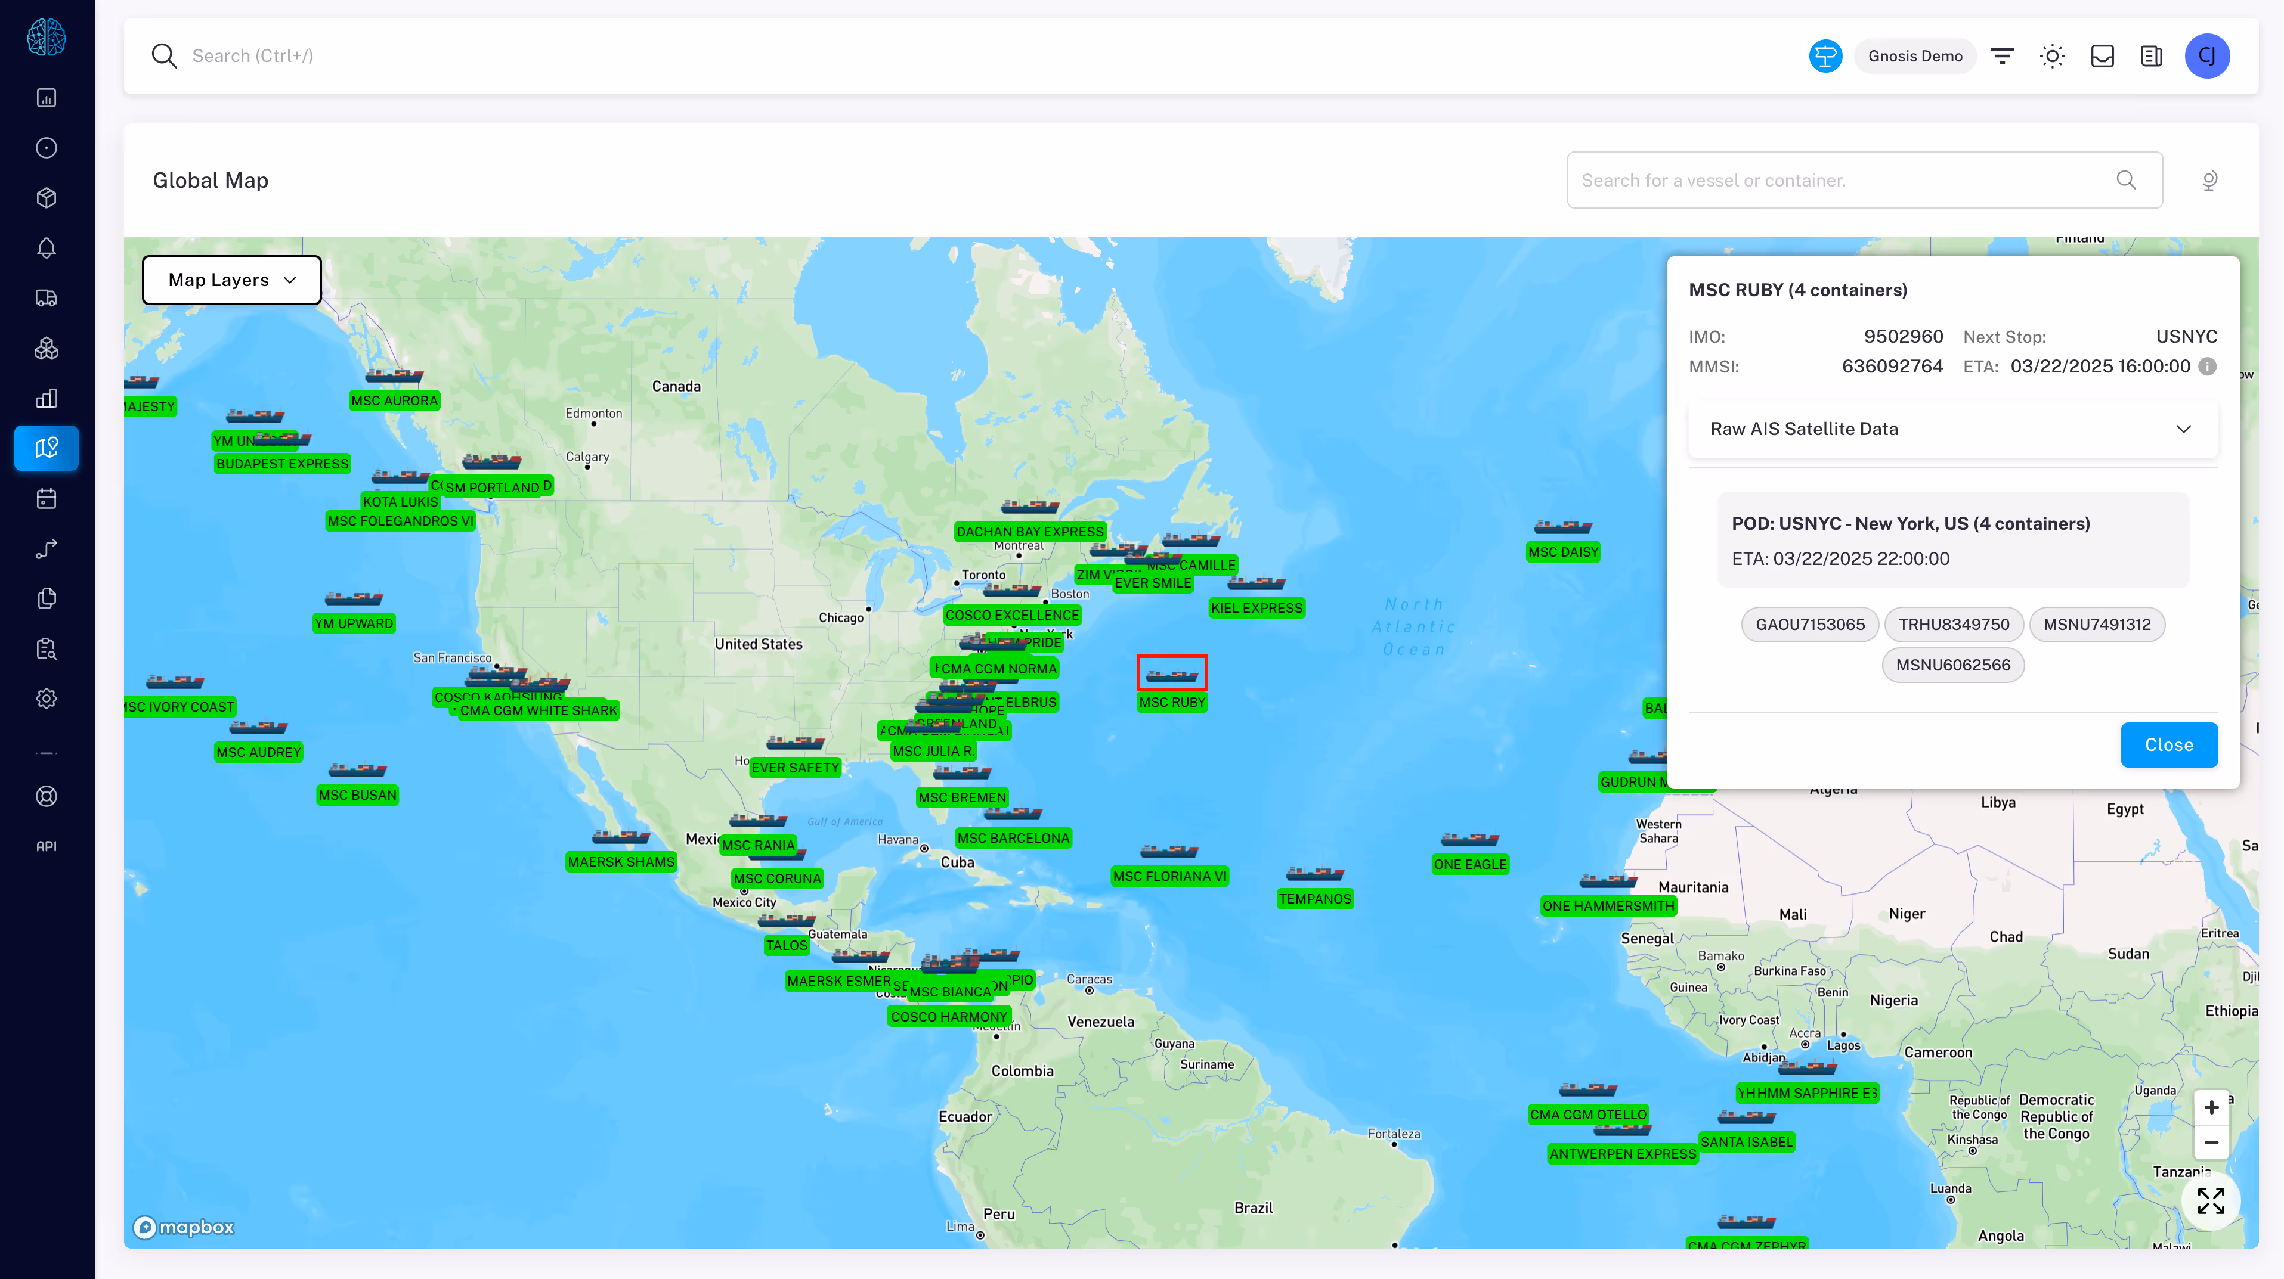2284x1279 pixels.
Task: Toggle light/dark theme sun icon
Action: click(2051, 56)
